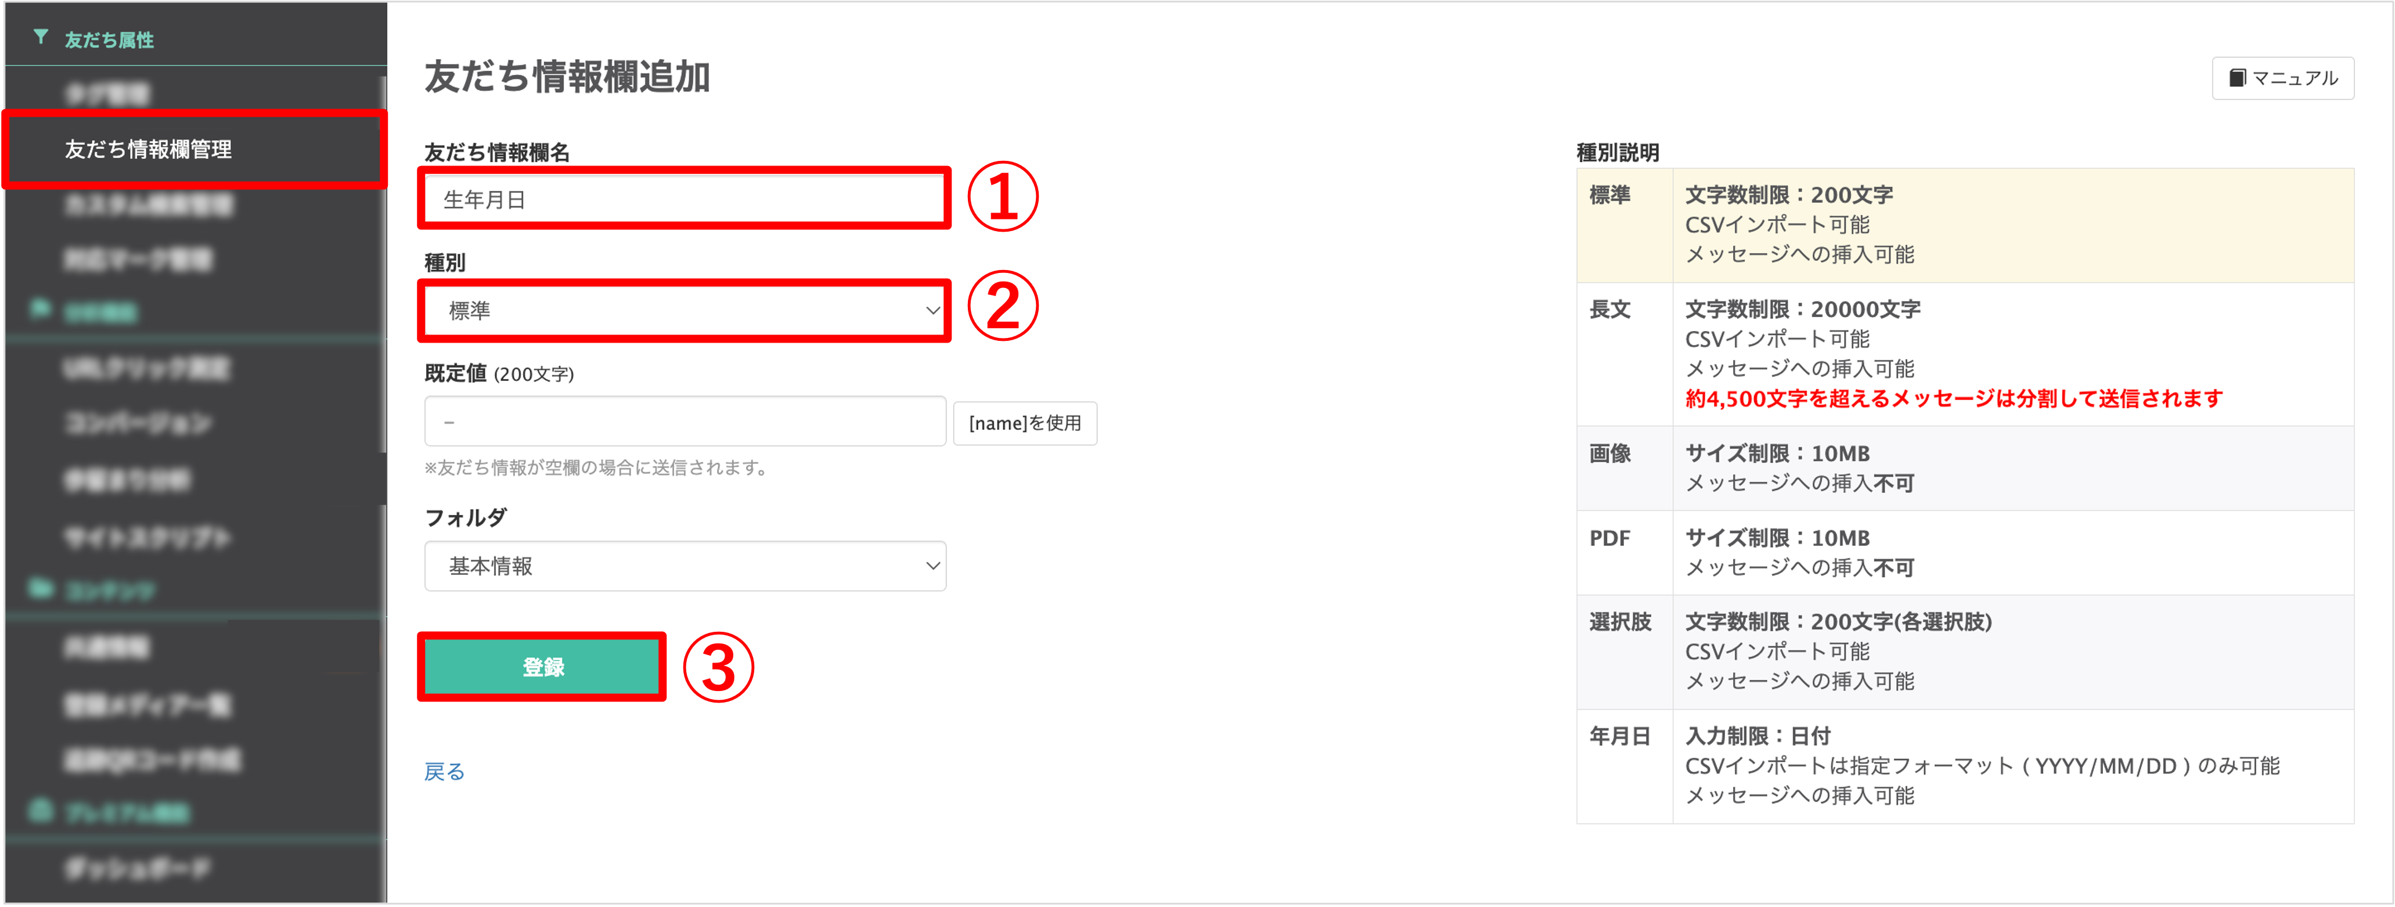Click the 標準 row in the 種別説明 table
2395x907 pixels.
[1965, 225]
